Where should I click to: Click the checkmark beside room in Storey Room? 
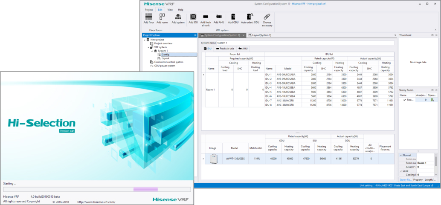point(404,100)
